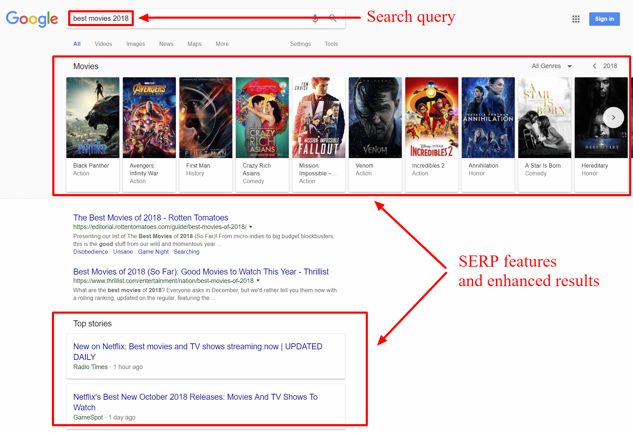Click the next arrow in movies carousel
The width and height of the screenshot is (633, 434).
tap(613, 117)
